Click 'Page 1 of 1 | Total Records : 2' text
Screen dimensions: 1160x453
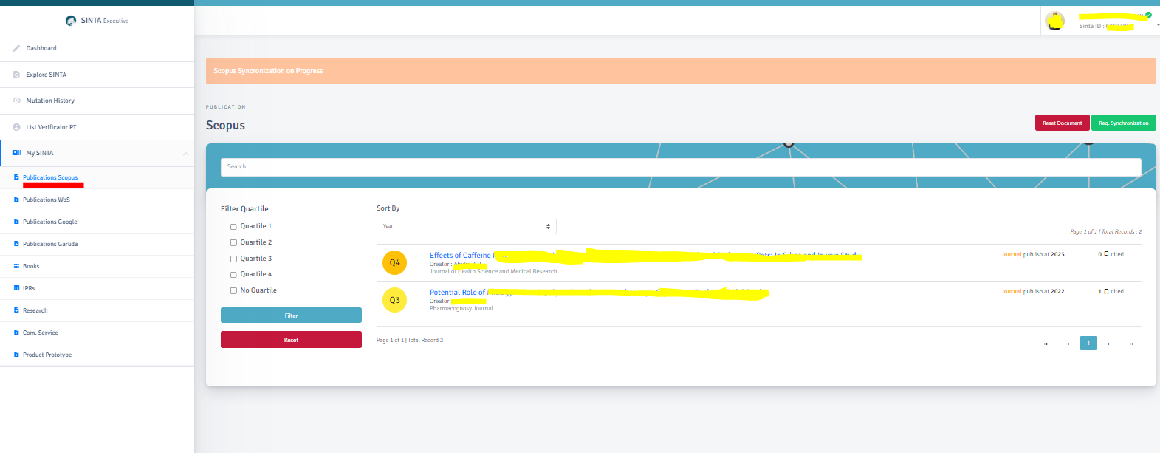(1105, 232)
